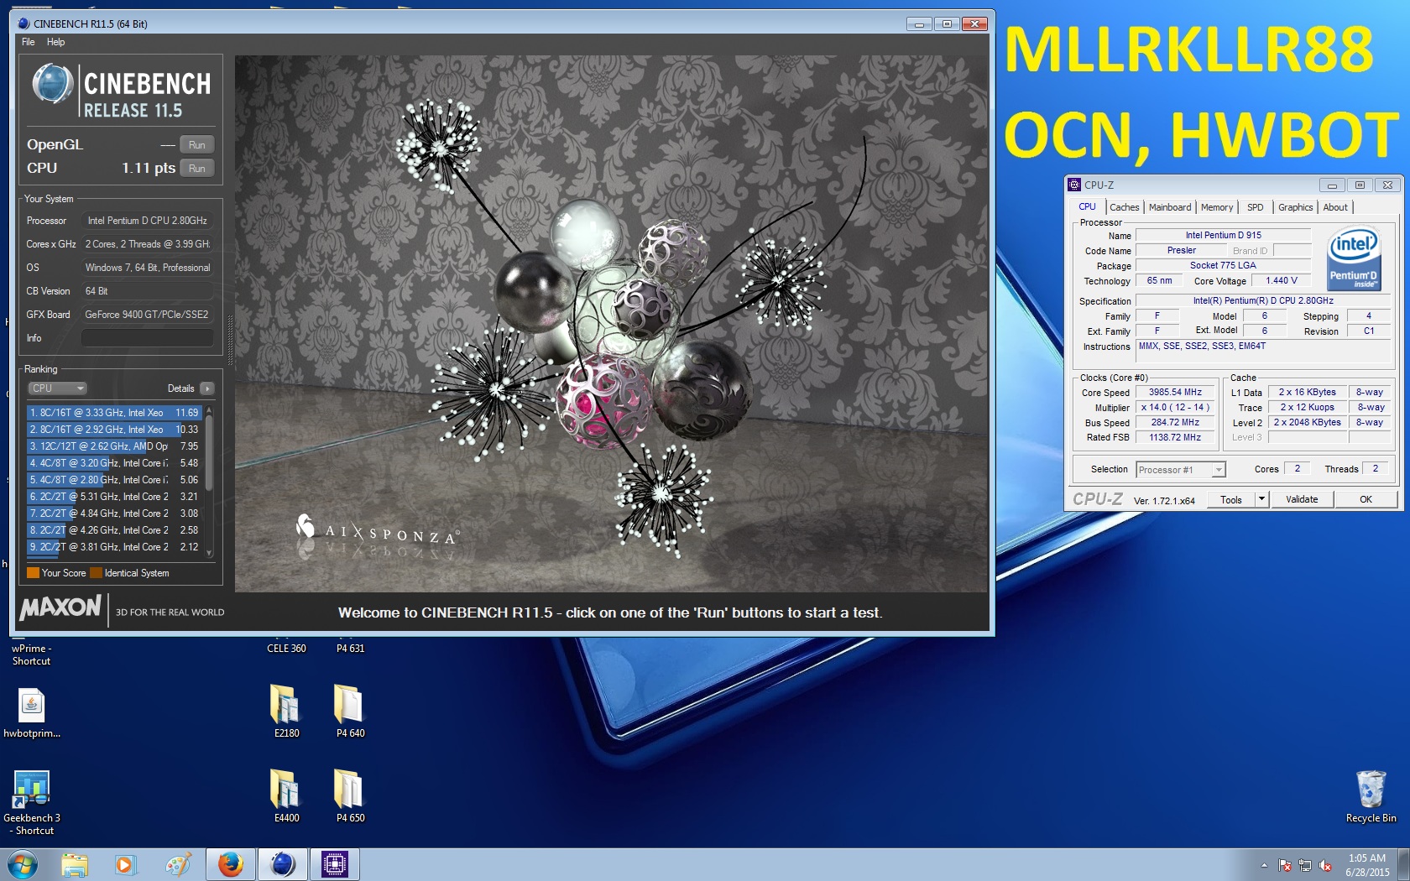This screenshot has width=1410, height=881.
Task: Open the File menu in Cinebench
Action: pyautogui.click(x=28, y=42)
